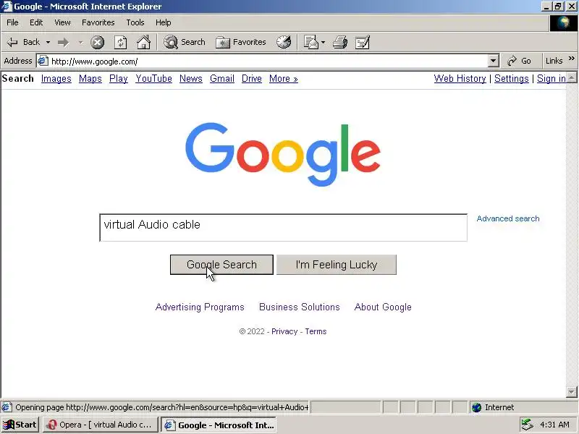Open the Advertising Programs link

[200, 307]
